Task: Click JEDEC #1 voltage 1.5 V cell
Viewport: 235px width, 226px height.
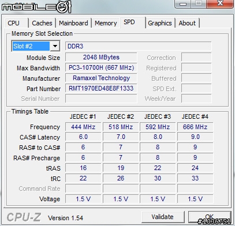Action: pos(83,199)
